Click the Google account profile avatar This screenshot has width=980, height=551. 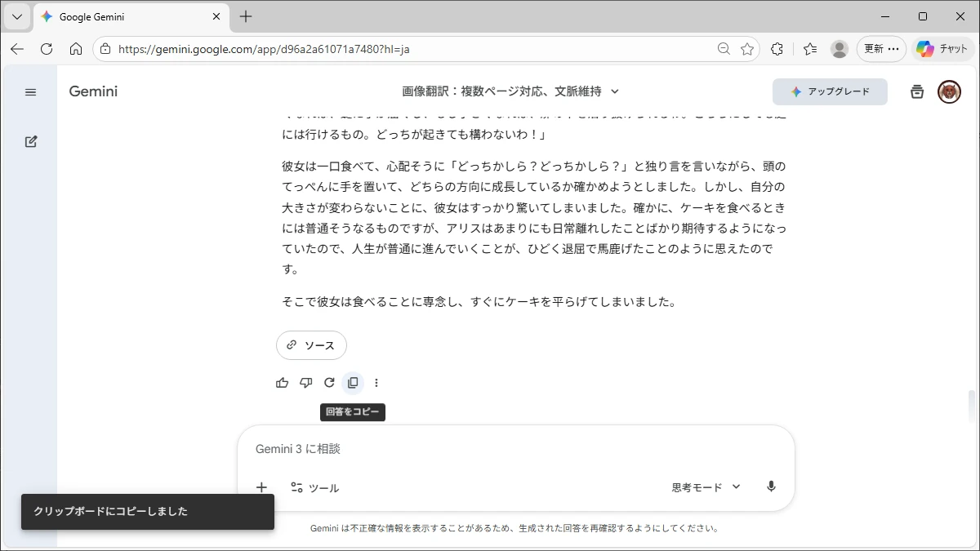click(x=949, y=91)
